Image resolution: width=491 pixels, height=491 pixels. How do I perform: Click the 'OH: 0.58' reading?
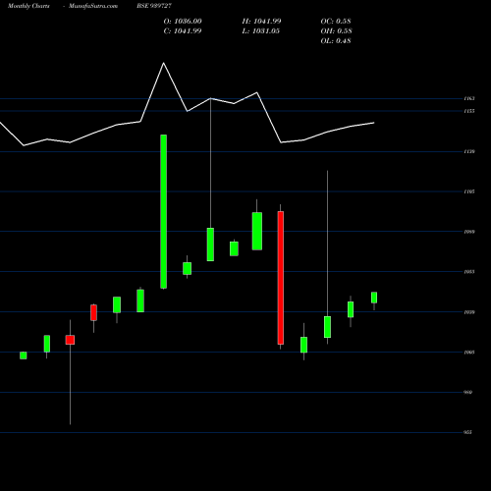click(x=337, y=31)
